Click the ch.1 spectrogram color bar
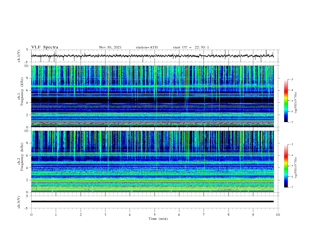 286,101
